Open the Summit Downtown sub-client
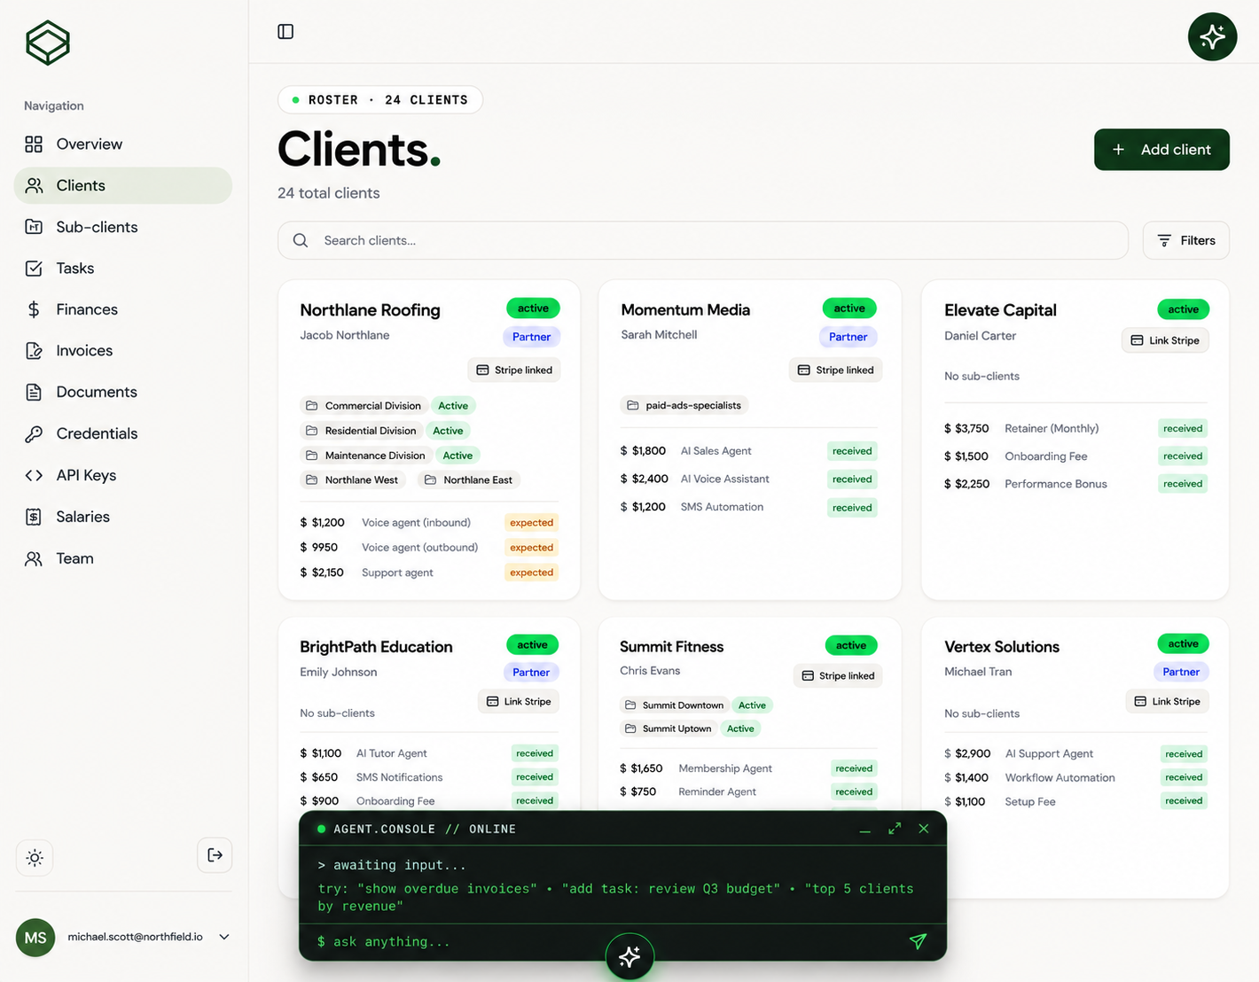 pos(674,705)
